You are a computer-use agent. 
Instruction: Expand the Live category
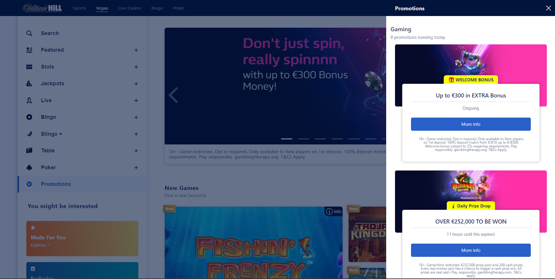[136, 100]
